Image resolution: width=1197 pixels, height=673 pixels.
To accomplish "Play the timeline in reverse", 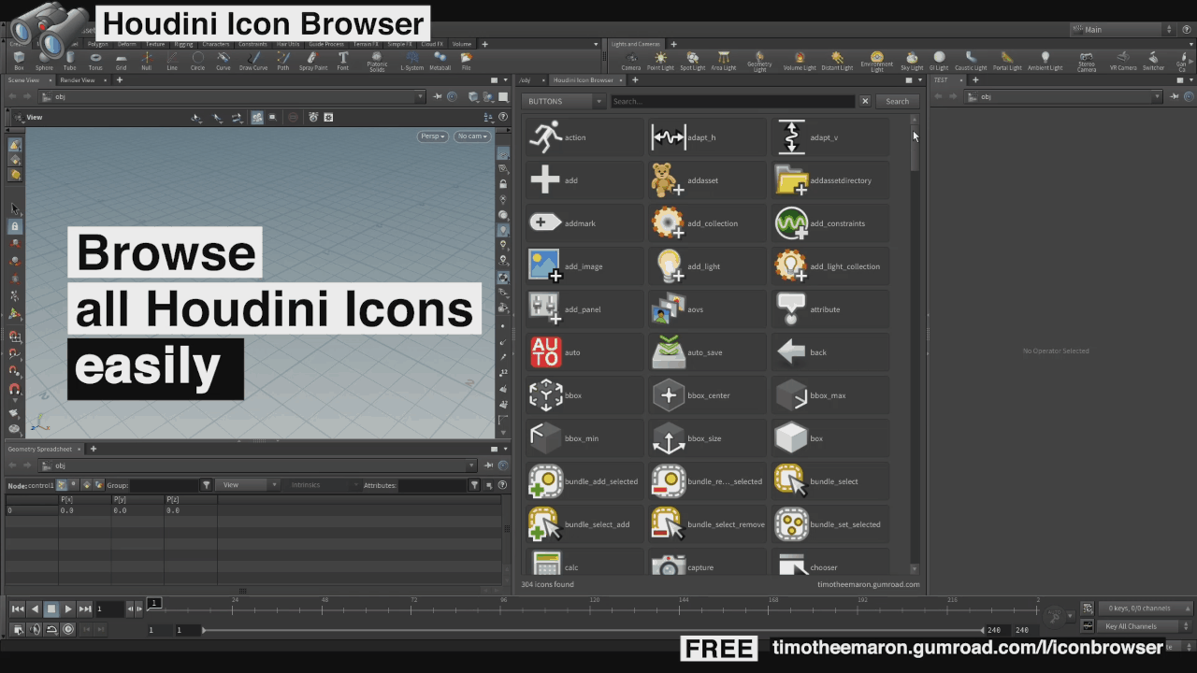I will coord(35,609).
